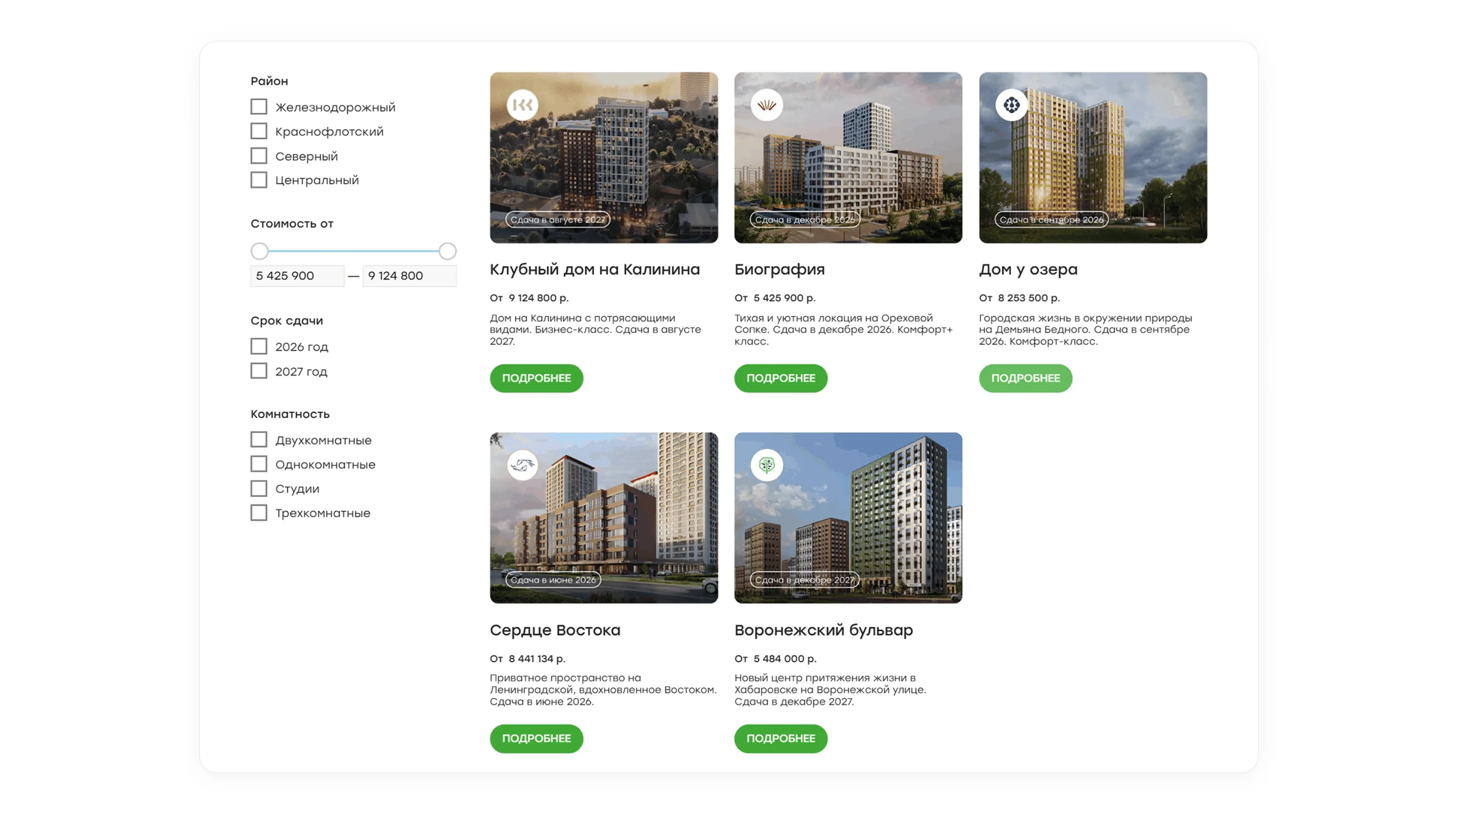Click the Сердце Востока fish logo icon
Image resolution: width=1458 pixels, height=814 pixels.
pyautogui.click(x=522, y=465)
